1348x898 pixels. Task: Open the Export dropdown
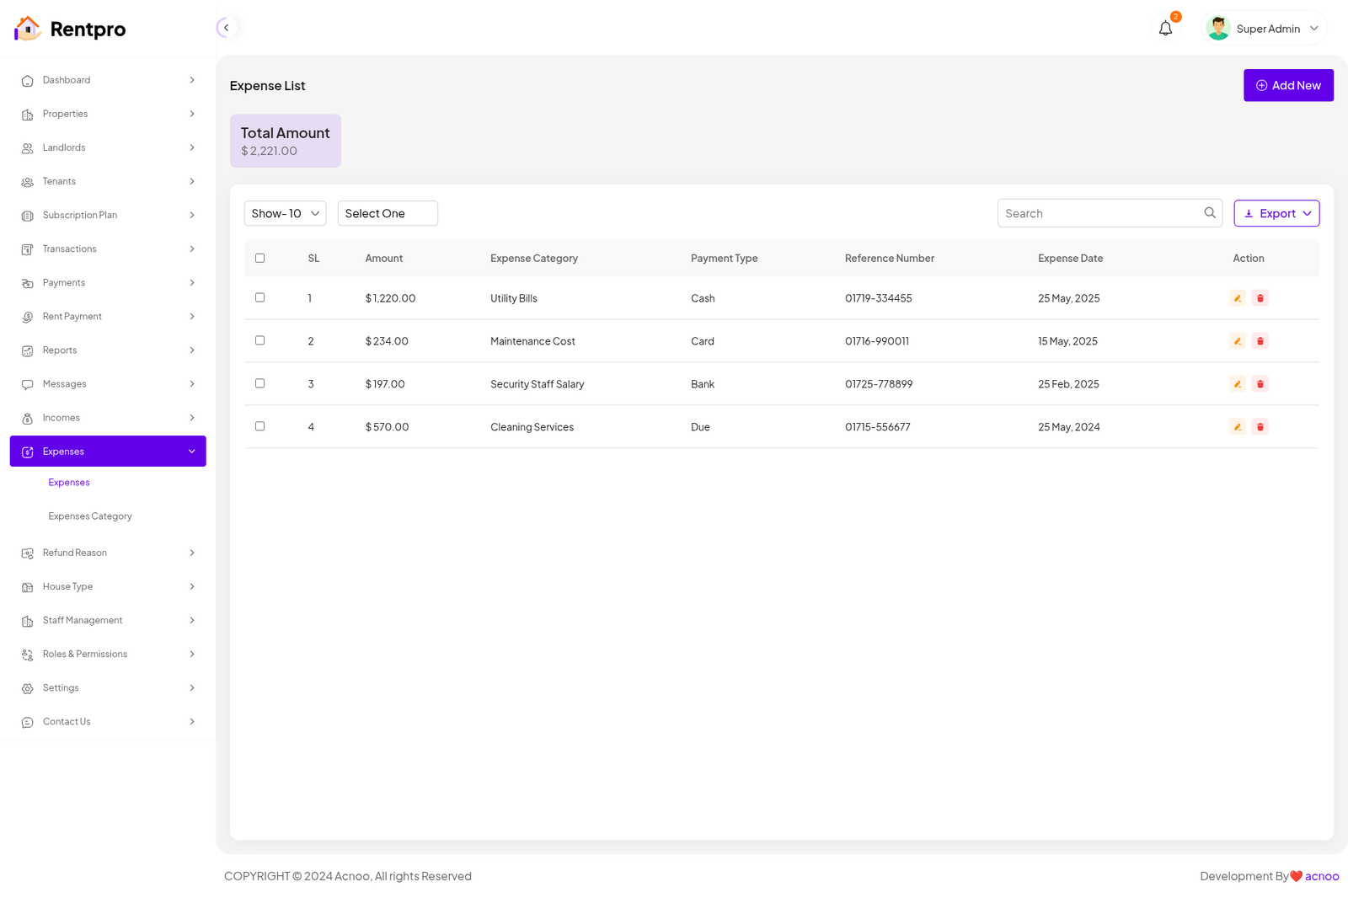coord(1276,213)
